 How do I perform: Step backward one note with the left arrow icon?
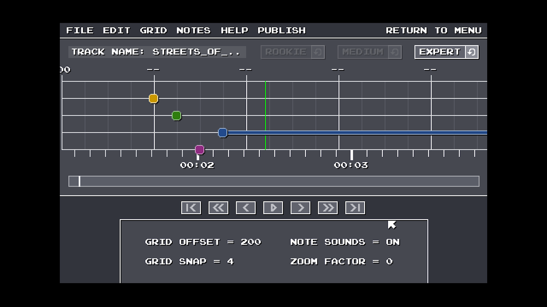[x=245, y=207]
